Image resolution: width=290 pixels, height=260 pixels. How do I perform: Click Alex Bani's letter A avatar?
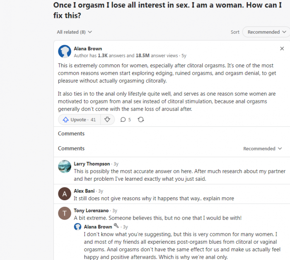point(64,194)
